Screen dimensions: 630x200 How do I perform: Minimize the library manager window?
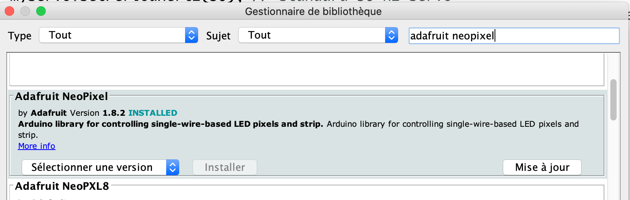[x=25, y=11]
